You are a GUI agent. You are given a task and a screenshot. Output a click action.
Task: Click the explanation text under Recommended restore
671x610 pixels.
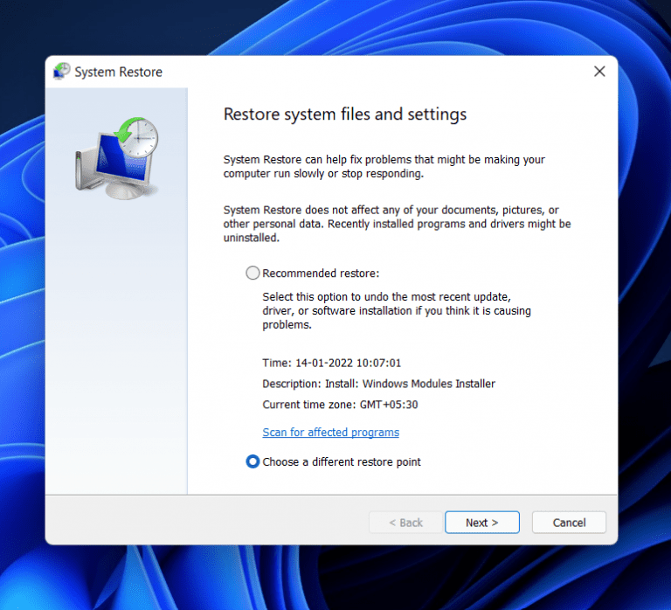click(396, 310)
